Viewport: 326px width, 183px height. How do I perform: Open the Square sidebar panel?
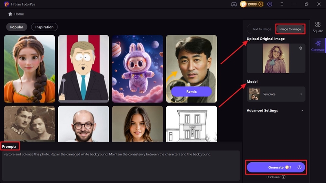click(x=318, y=27)
